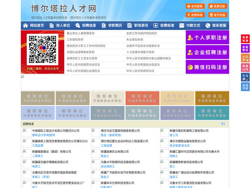
Task: Open 安全管理/安全员 job link
Action: 180,146
